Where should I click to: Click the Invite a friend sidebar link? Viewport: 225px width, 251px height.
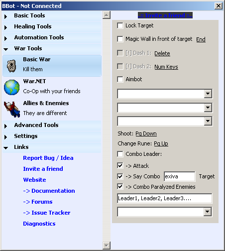[x=43, y=169]
